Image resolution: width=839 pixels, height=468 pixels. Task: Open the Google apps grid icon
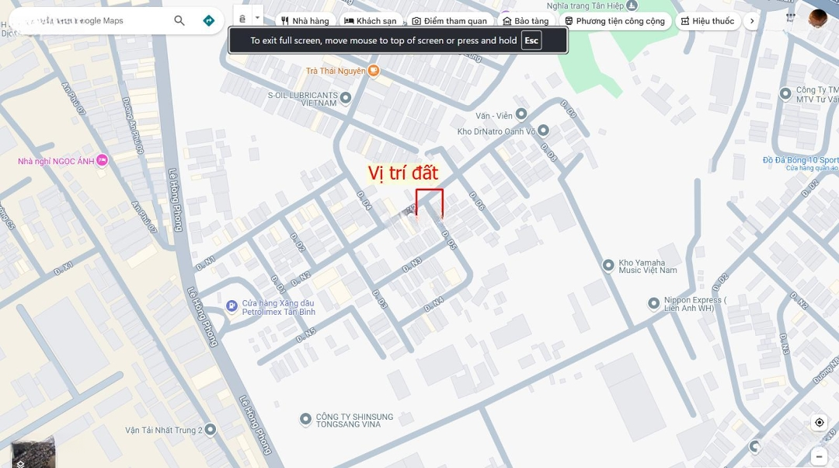(x=790, y=18)
